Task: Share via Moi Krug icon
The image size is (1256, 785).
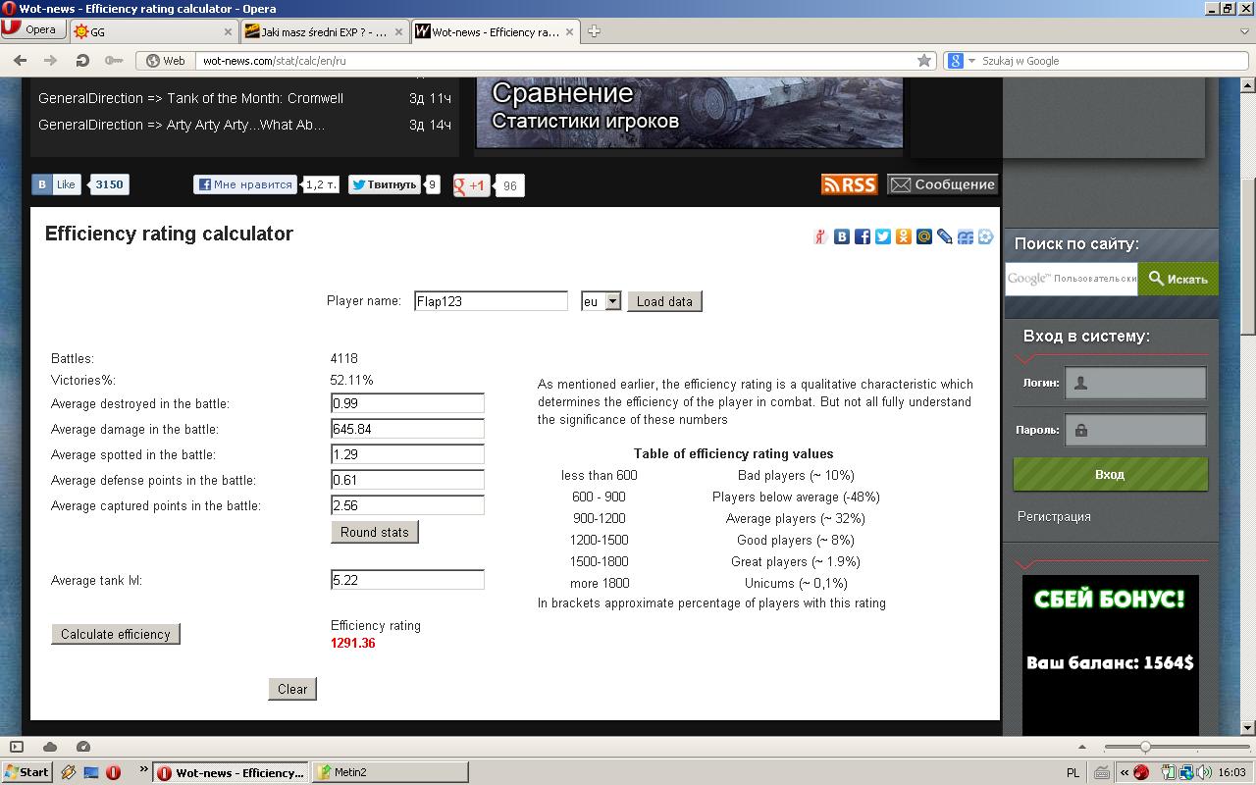Action: (985, 236)
